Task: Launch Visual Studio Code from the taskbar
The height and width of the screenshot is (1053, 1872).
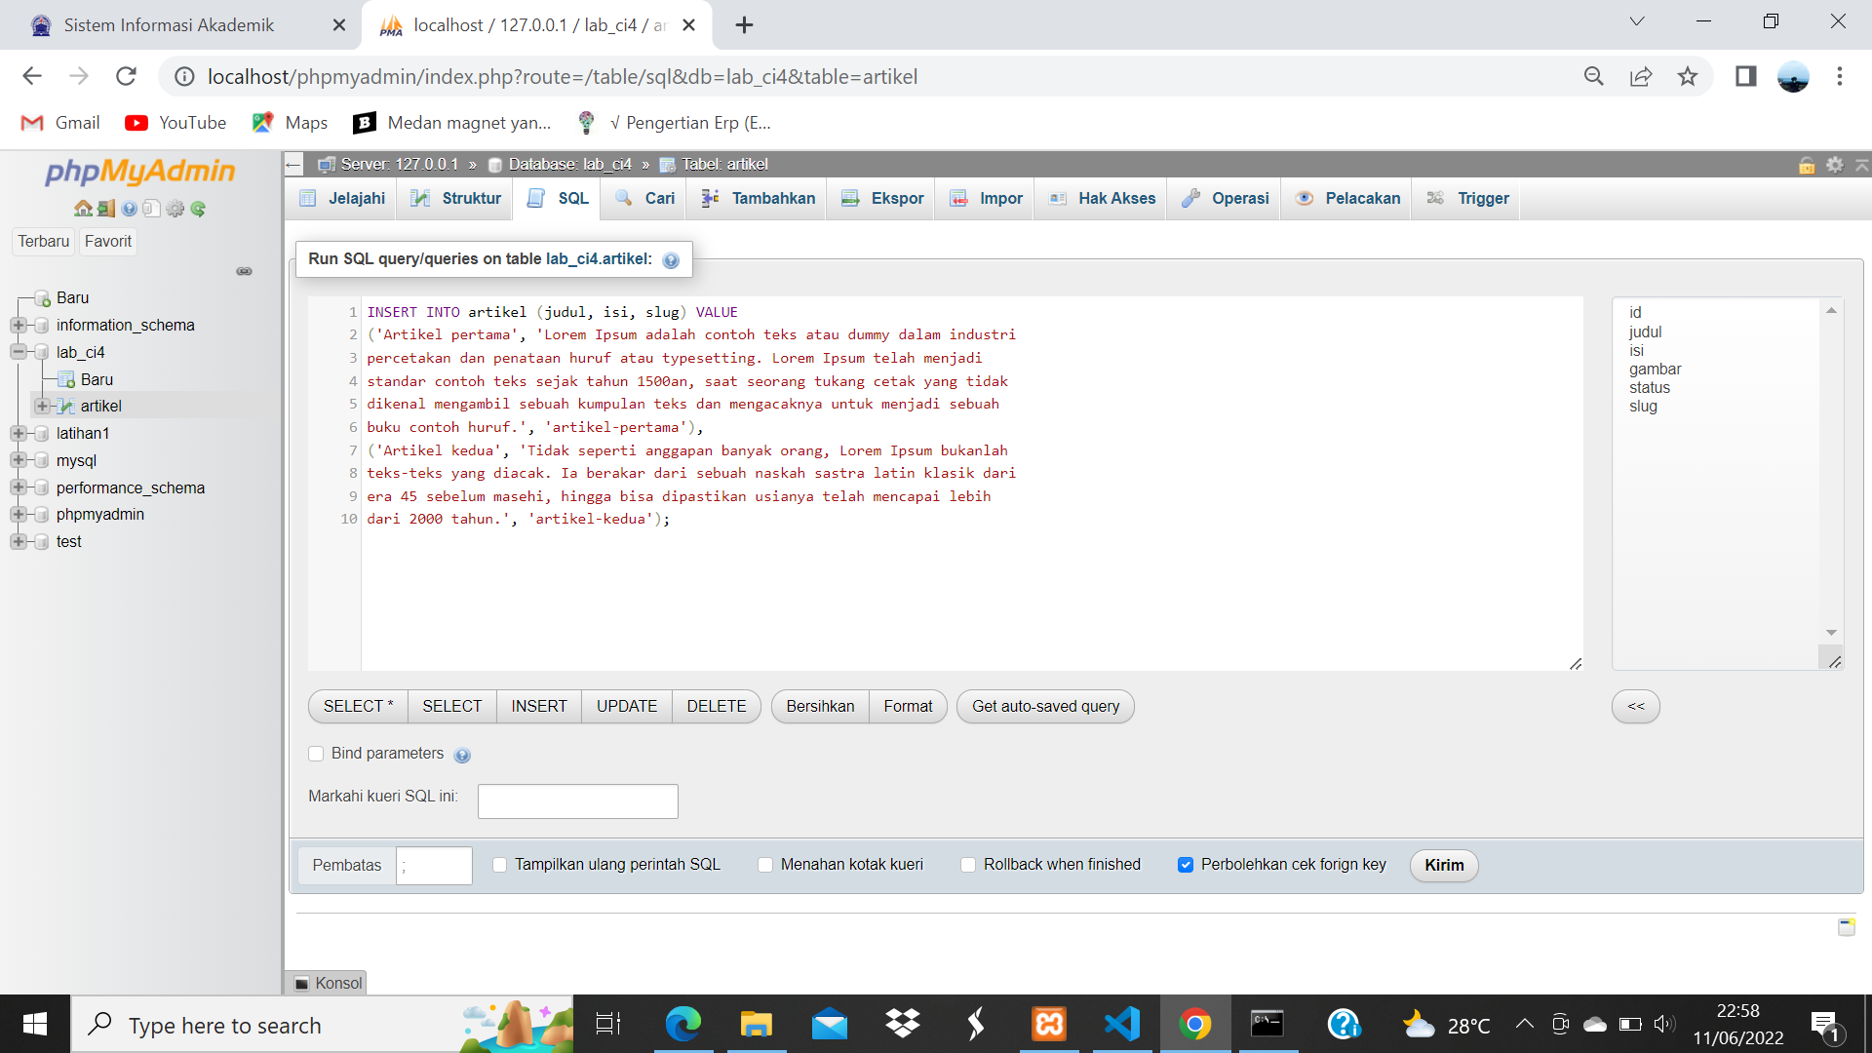Action: pyautogui.click(x=1122, y=1024)
